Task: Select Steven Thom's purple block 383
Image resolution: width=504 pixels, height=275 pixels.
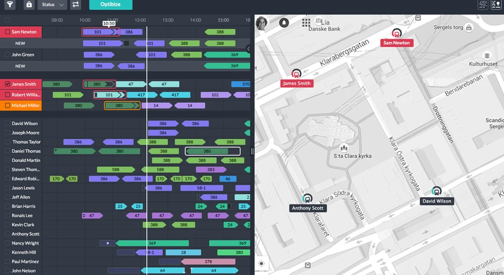Action: pos(211,170)
